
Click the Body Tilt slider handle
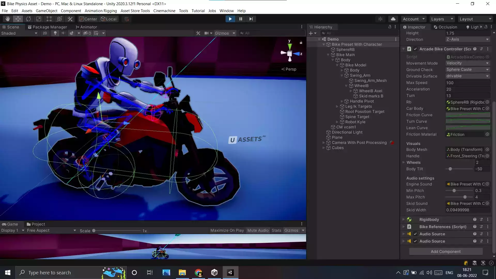[x=450, y=169]
